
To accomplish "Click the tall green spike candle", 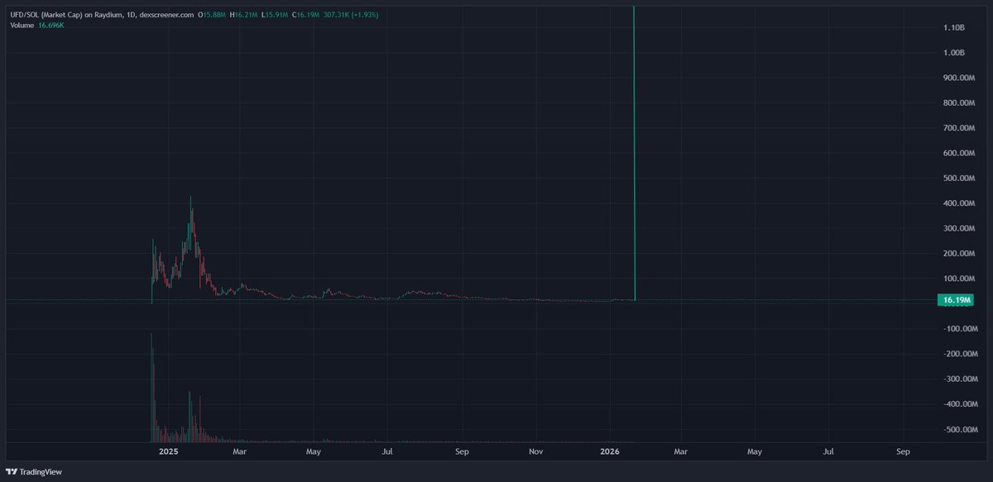I will (634, 153).
